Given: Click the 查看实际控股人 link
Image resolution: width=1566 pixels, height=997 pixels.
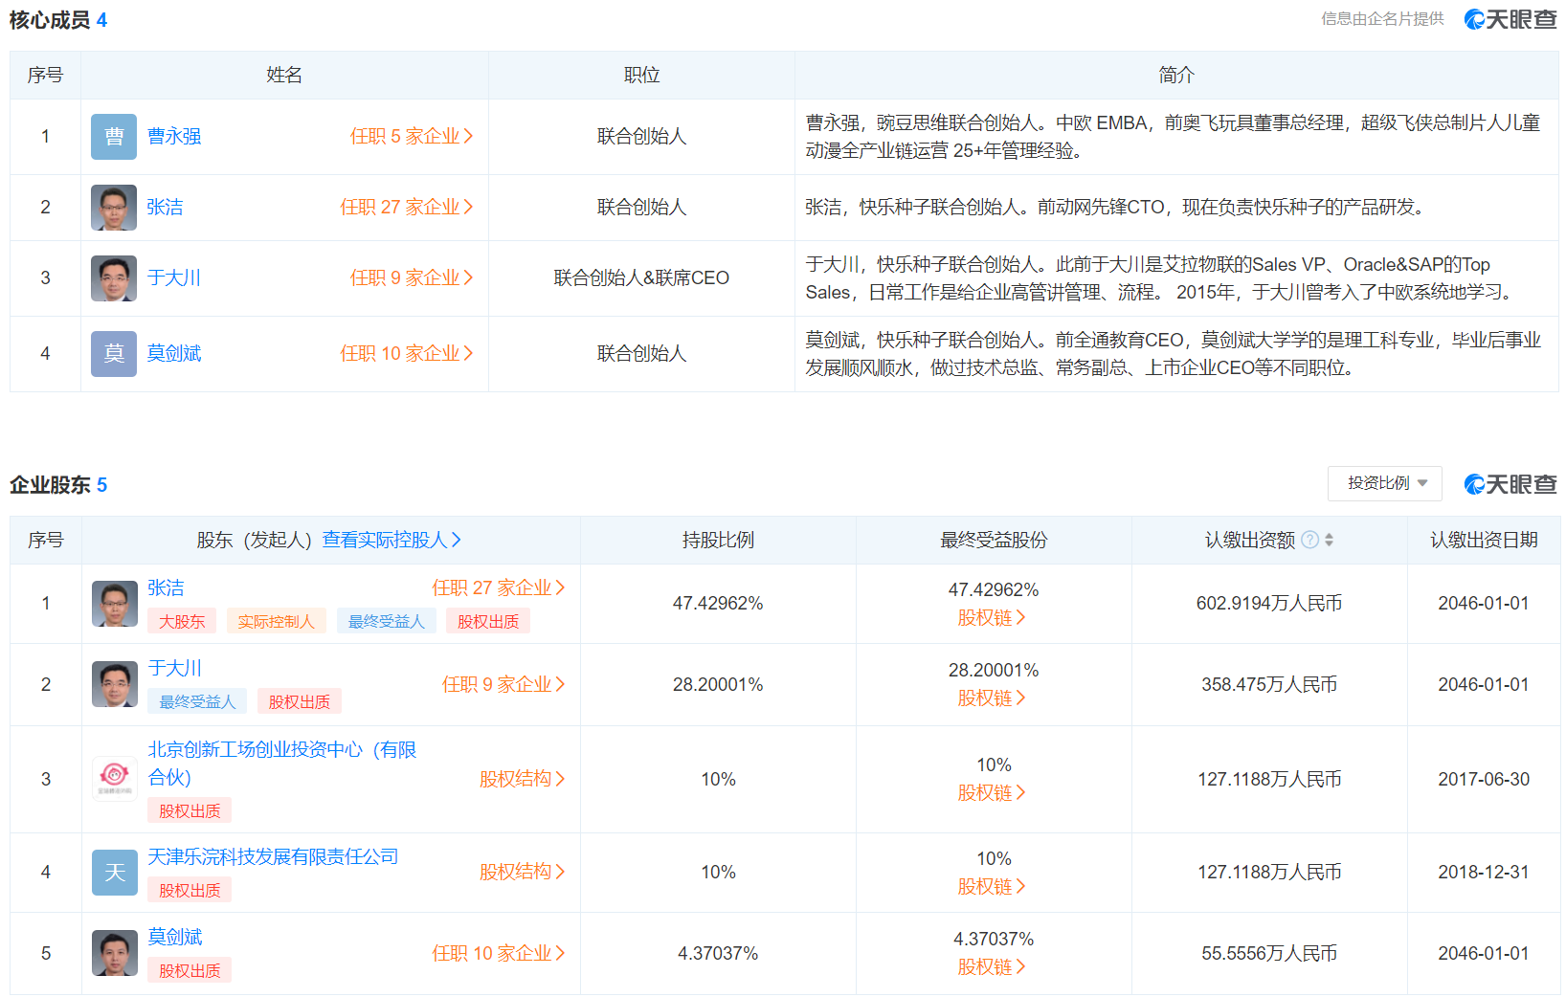Looking at the screenshot, I should coord(391,540).
